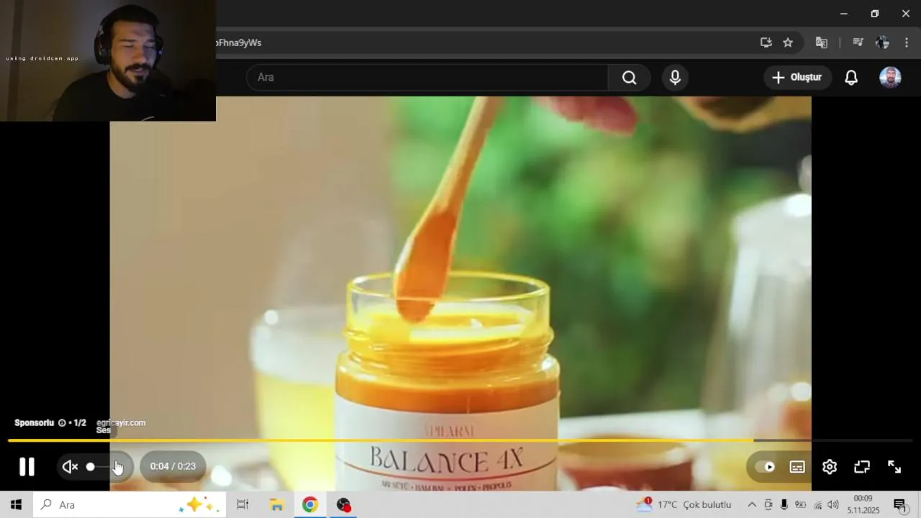Click the YouTube search field

point(427,78)
